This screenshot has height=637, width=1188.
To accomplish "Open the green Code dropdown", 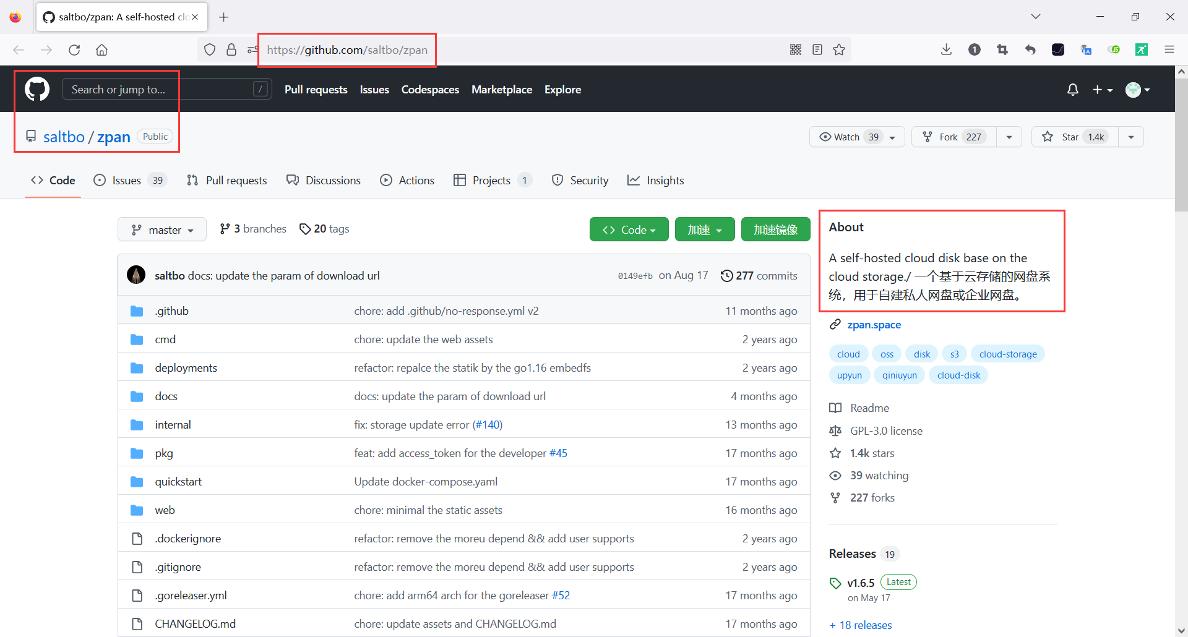I will (x=629, y=230).
